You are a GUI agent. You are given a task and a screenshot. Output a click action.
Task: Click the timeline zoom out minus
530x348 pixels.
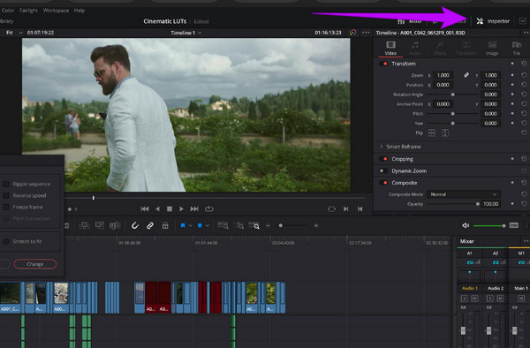[268, 225]
